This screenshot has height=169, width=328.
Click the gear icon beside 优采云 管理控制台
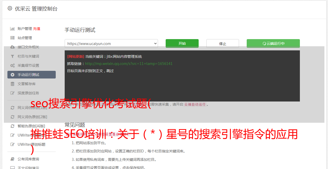[x=10, y=8]
